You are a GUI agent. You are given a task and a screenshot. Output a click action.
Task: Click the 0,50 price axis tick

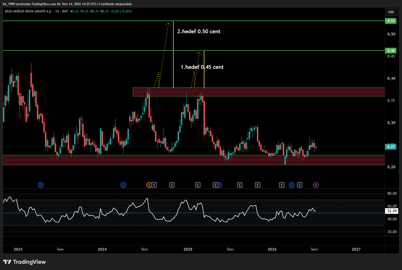(x=391, y=34)
